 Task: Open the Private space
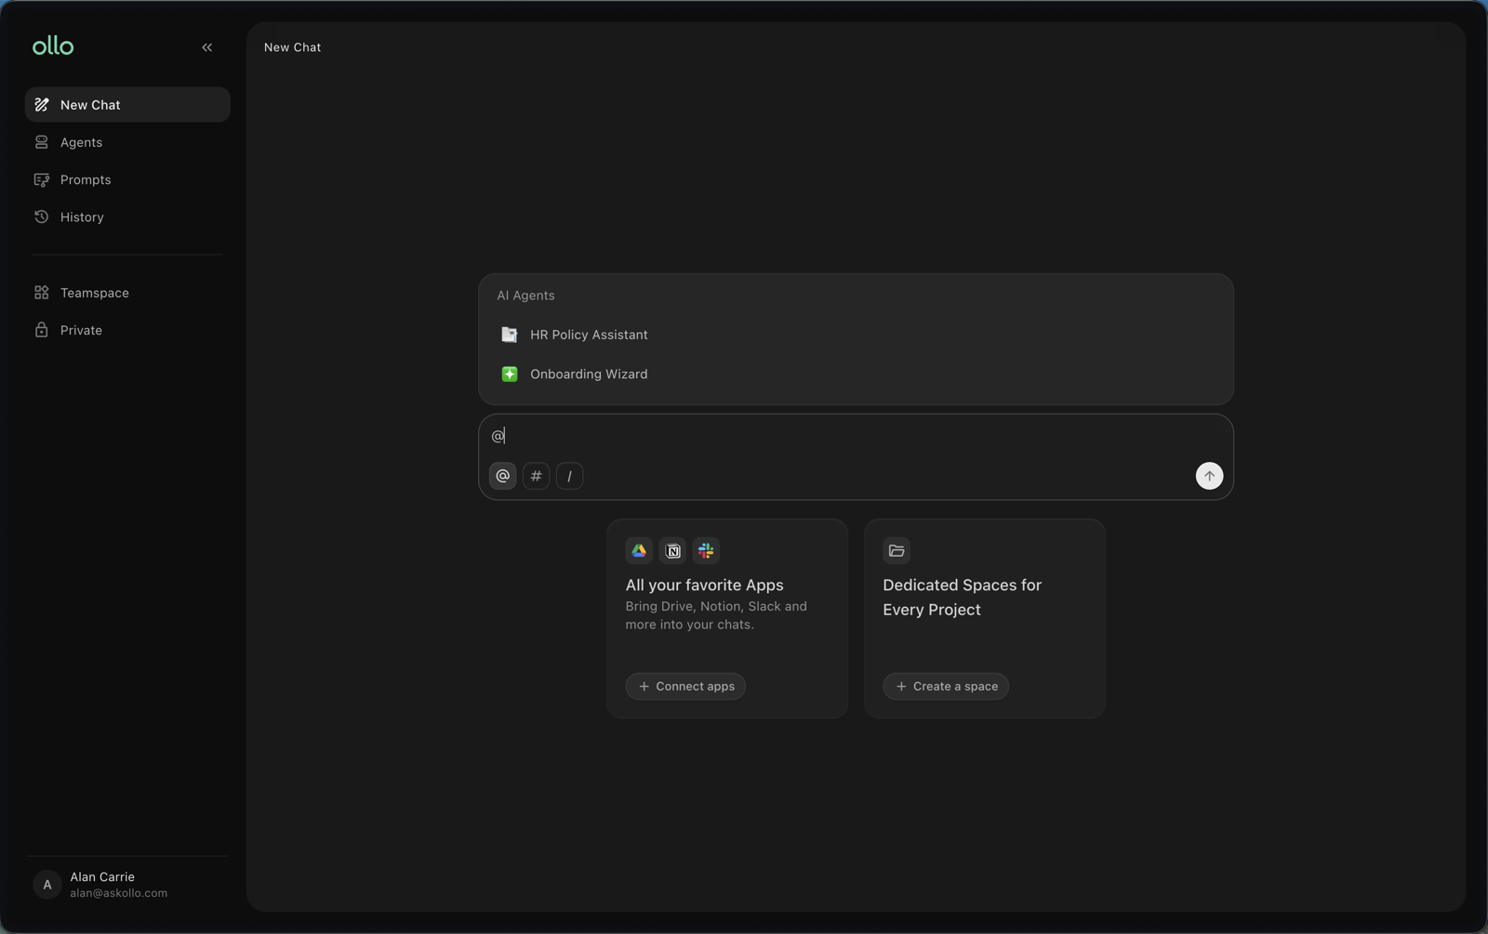(x=127, y=330)
